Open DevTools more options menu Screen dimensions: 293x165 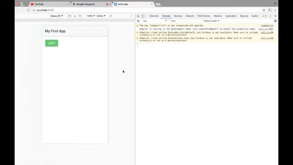[x=270, y=16]
